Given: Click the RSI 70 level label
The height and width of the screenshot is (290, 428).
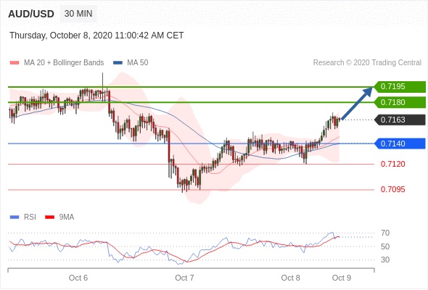Looking at the screenshot, I should (x=385, y=233).
